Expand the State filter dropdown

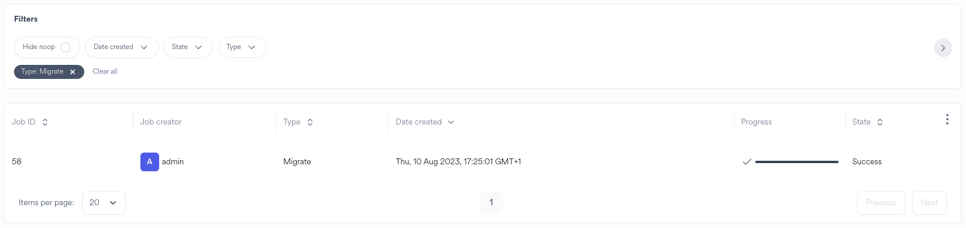coord(188,47)
